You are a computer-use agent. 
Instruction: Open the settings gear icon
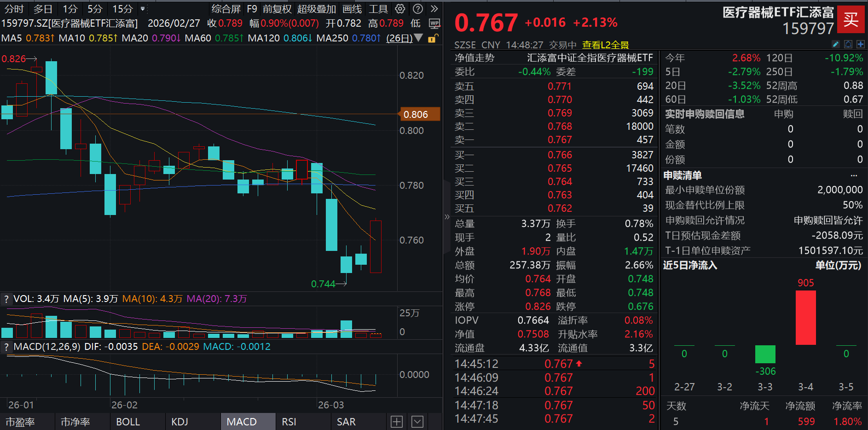(399, 9)
